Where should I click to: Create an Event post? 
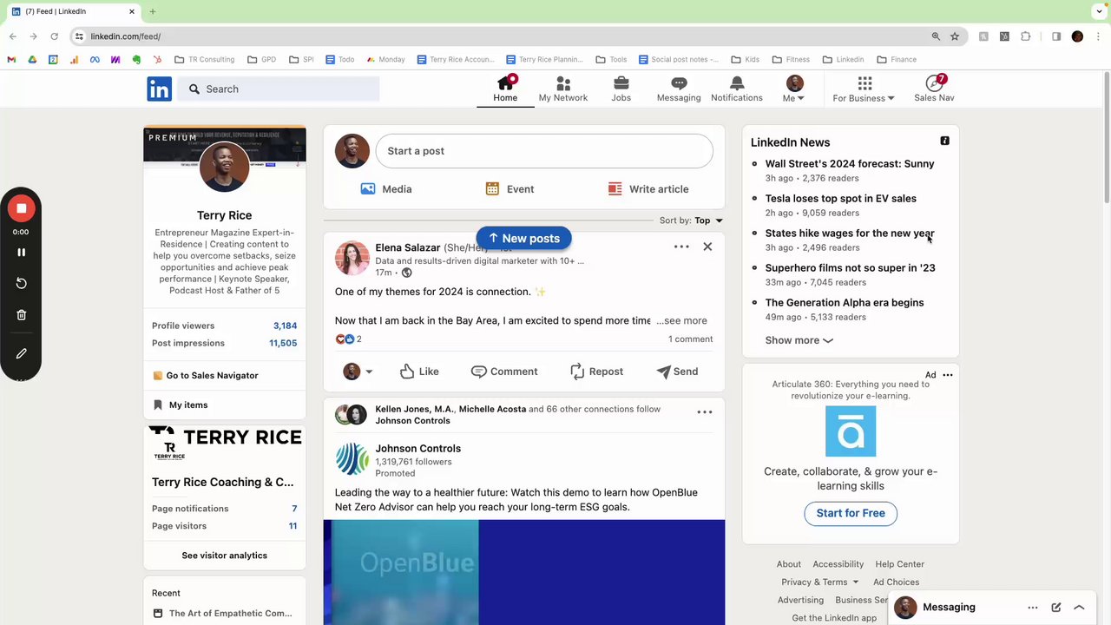tap(509, 189)
